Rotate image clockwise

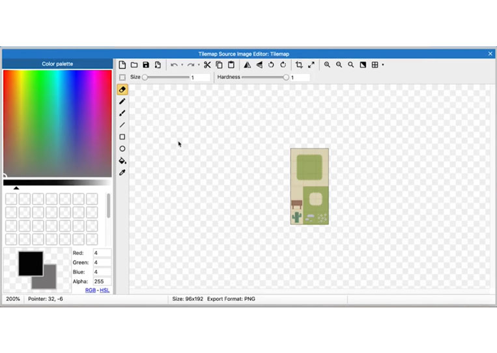pos(283,65)
